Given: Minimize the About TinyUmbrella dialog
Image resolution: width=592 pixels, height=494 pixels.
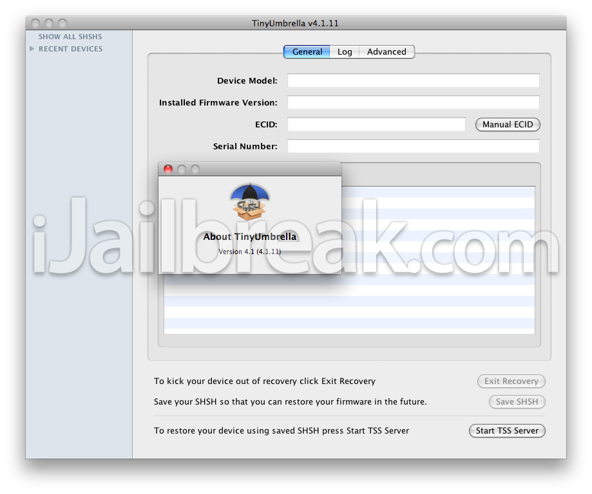Looking at the screenshot, I should click(182, 169).
